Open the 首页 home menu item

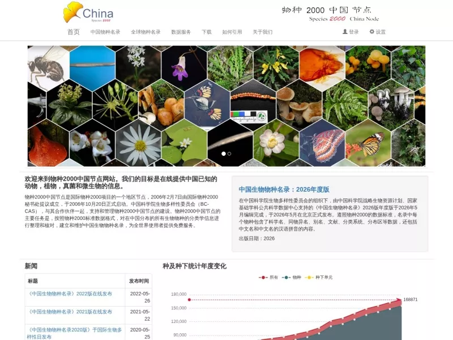[x=74, y=32]
